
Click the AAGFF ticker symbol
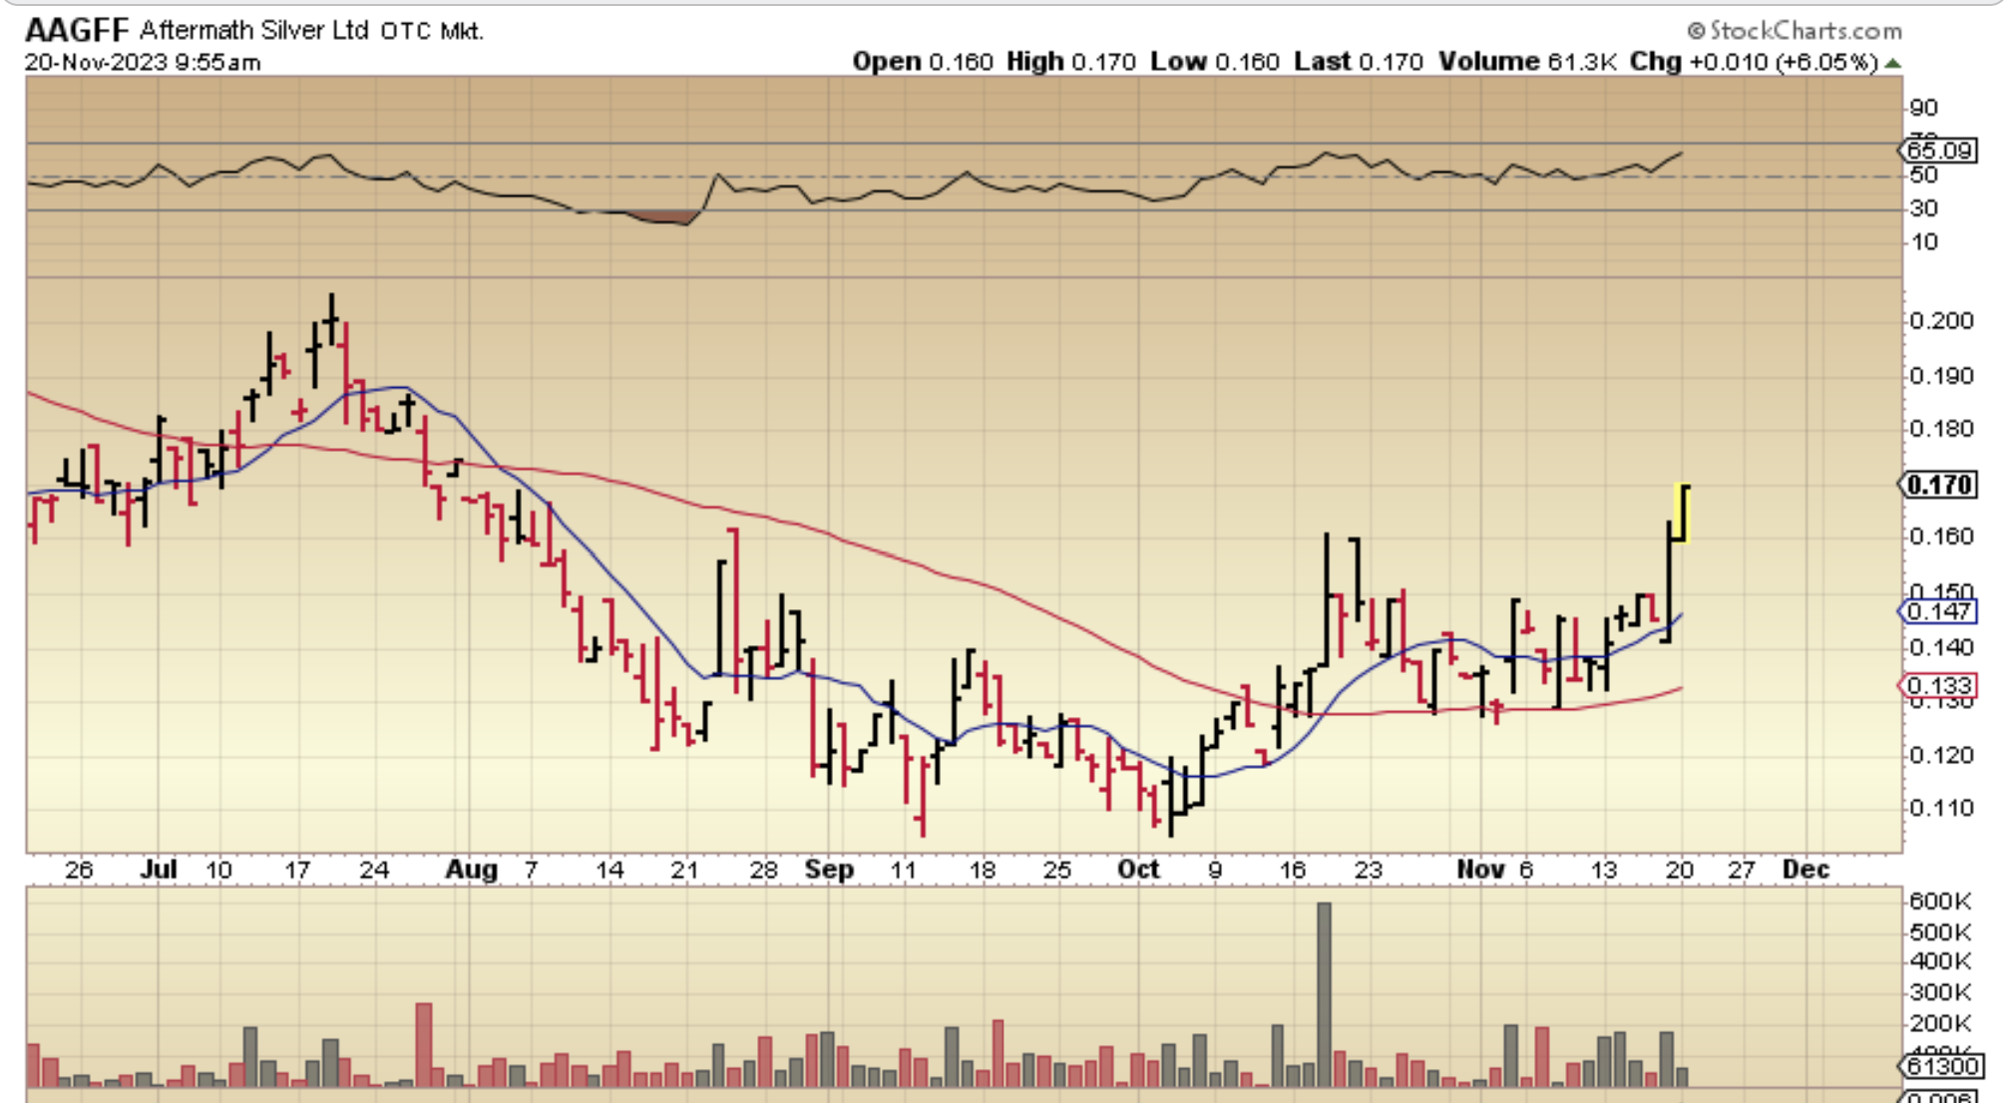(77, 30)
